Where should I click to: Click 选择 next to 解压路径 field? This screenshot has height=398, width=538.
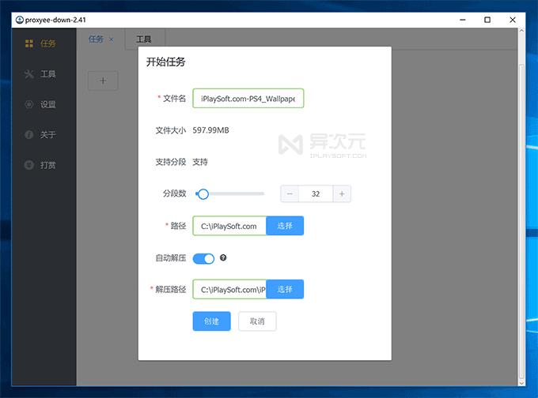285,290
